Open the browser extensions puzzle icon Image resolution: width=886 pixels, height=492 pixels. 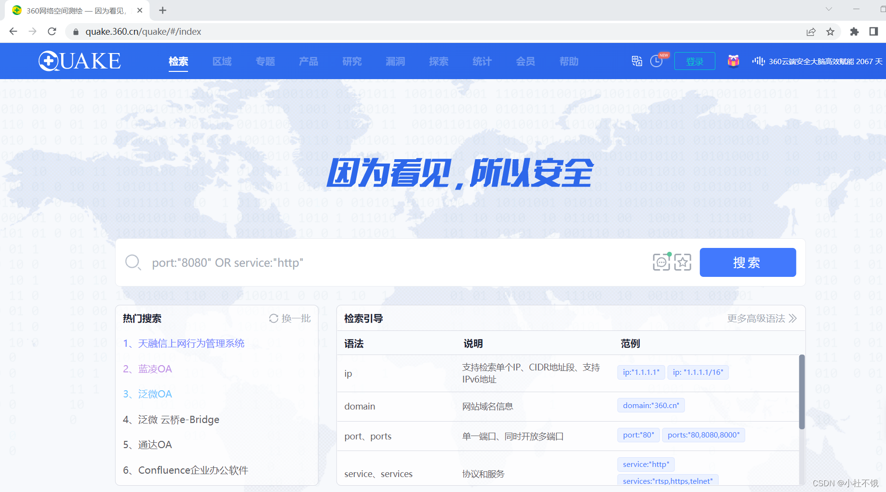click(x=854, y=31)
